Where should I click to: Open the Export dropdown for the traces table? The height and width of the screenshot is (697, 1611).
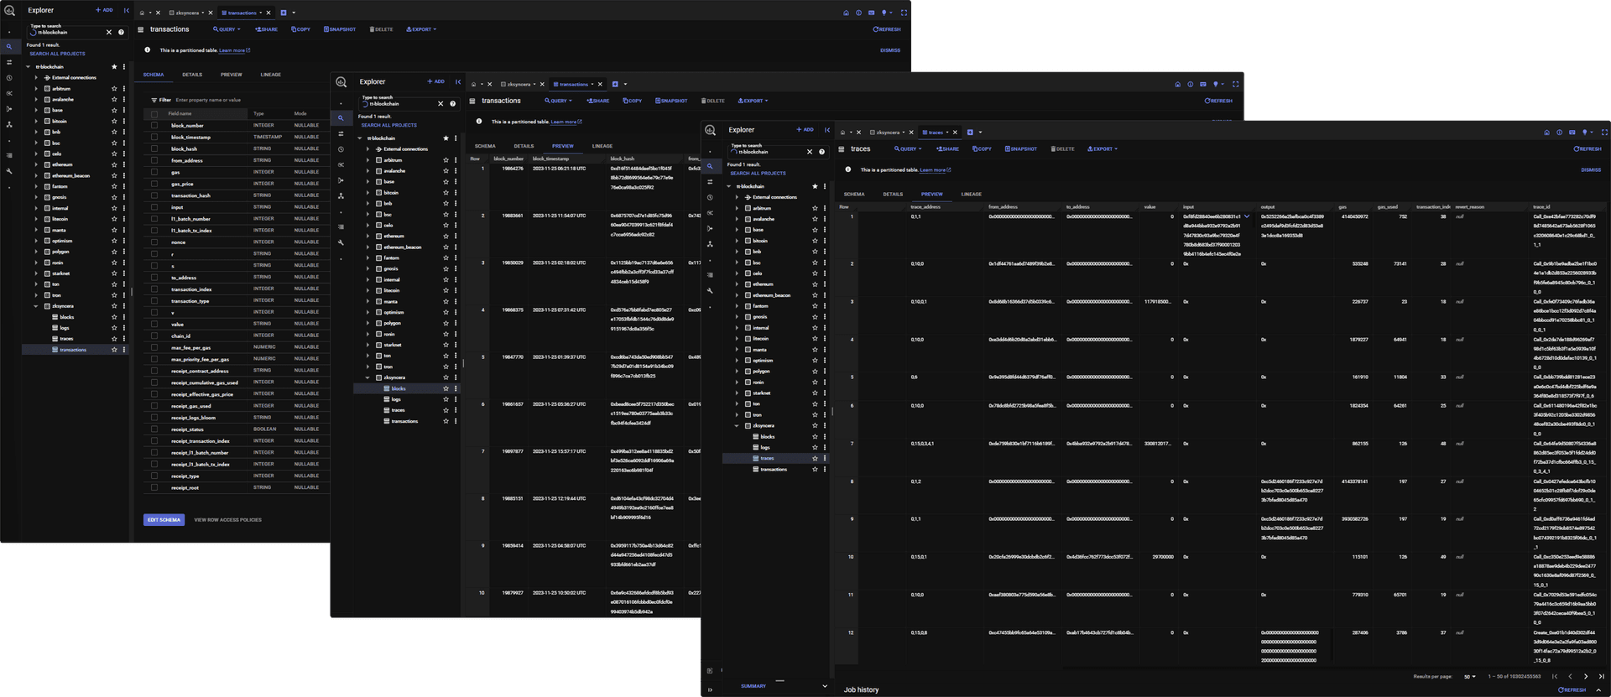point(1103,149)
